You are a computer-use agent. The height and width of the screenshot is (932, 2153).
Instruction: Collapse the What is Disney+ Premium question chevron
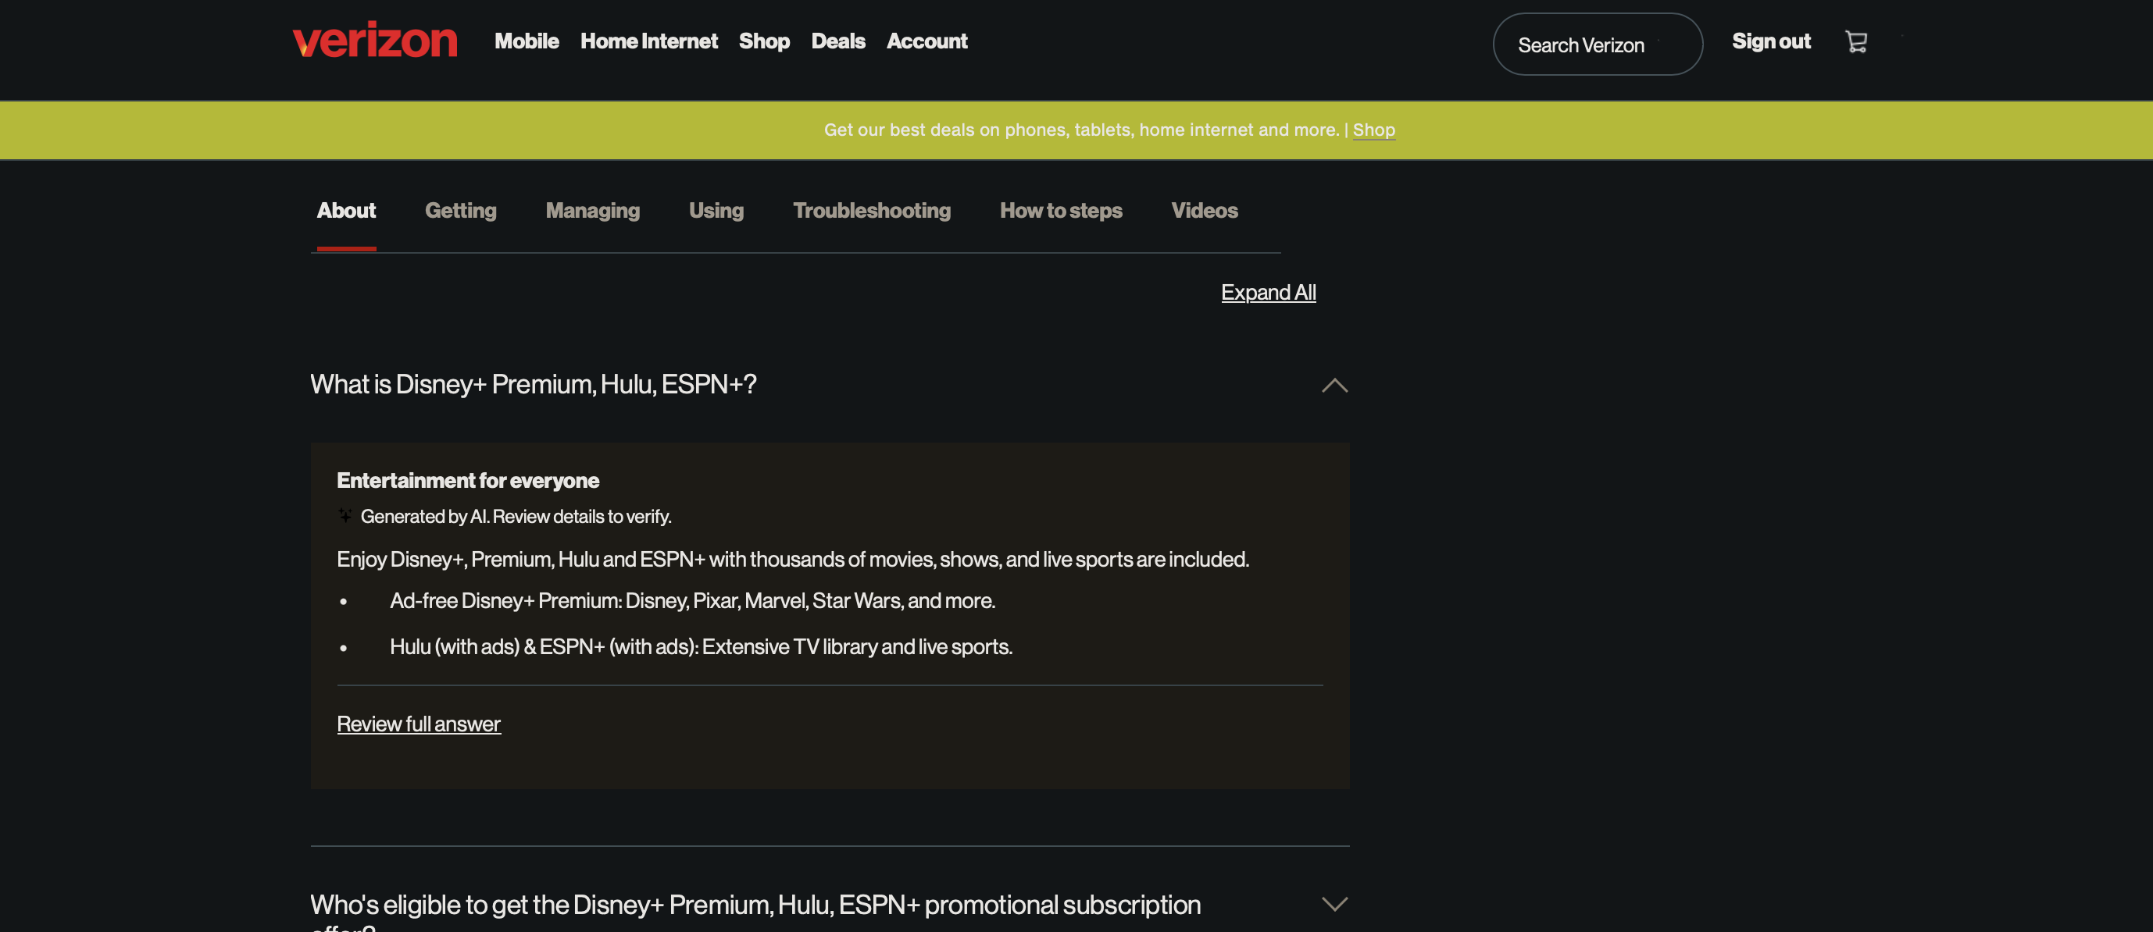[1335, 385]
